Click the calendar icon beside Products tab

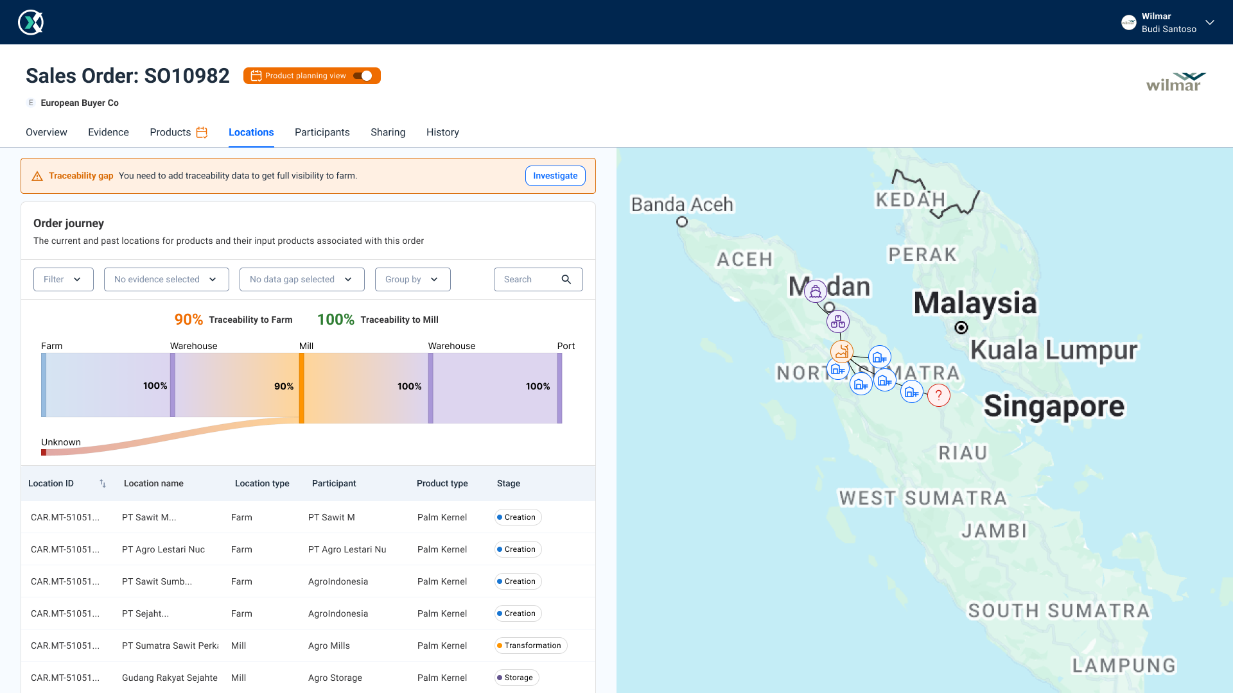202,132
